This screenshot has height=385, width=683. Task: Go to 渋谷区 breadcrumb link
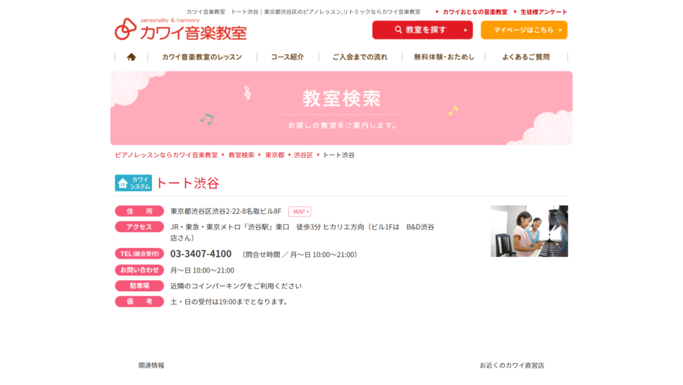(303, 155)
